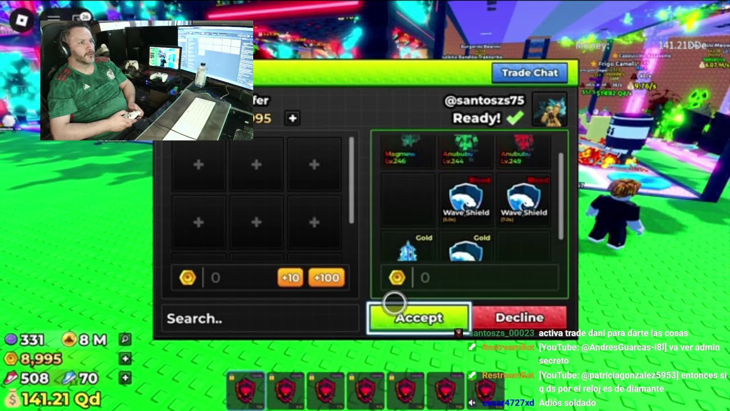Open the Roblox menu logo icon
The width and height of the screenshot is (730, 411).
coord(21,21)
